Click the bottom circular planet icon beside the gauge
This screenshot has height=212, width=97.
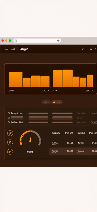[x=10, y=152]
